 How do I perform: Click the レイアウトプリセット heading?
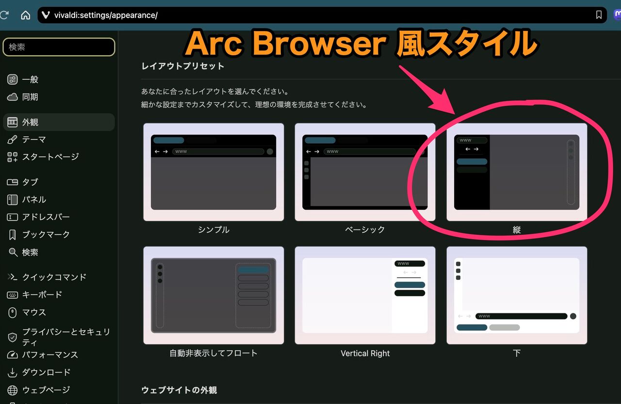coord(183,66)
